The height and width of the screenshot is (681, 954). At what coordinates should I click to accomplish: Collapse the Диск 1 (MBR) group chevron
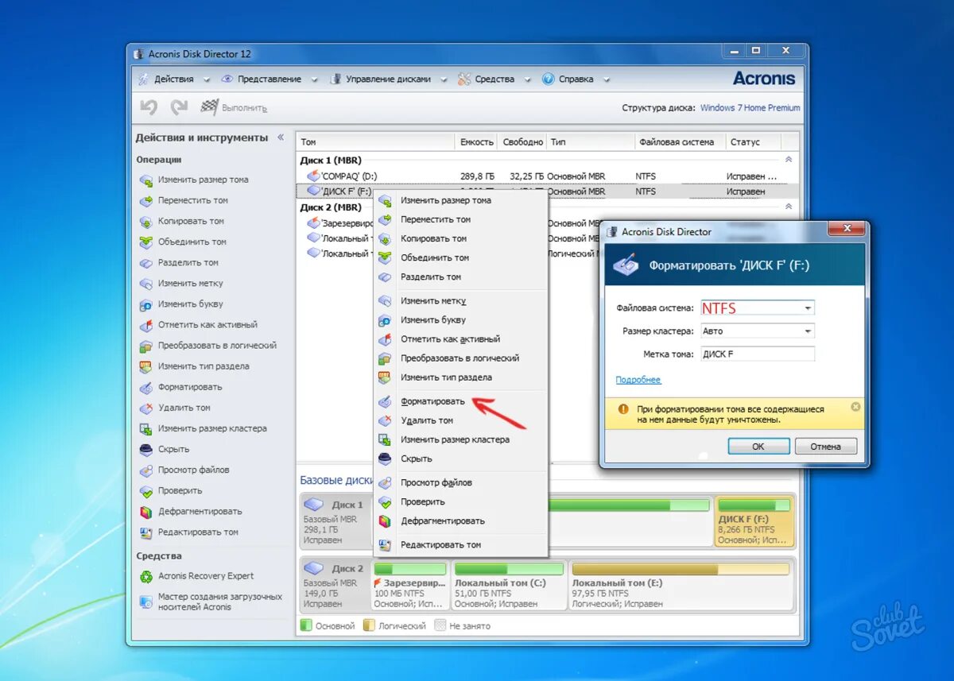click(789, 160)
